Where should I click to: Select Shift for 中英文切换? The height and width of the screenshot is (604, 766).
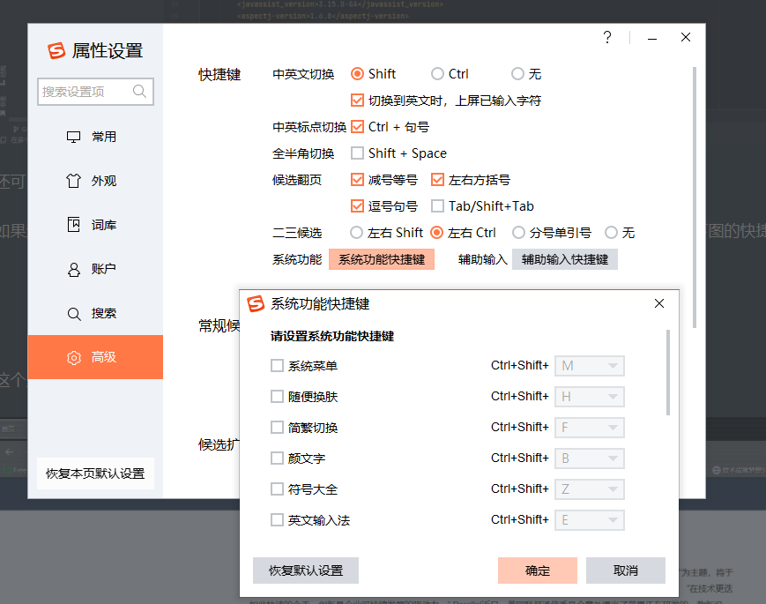[357, 74]
